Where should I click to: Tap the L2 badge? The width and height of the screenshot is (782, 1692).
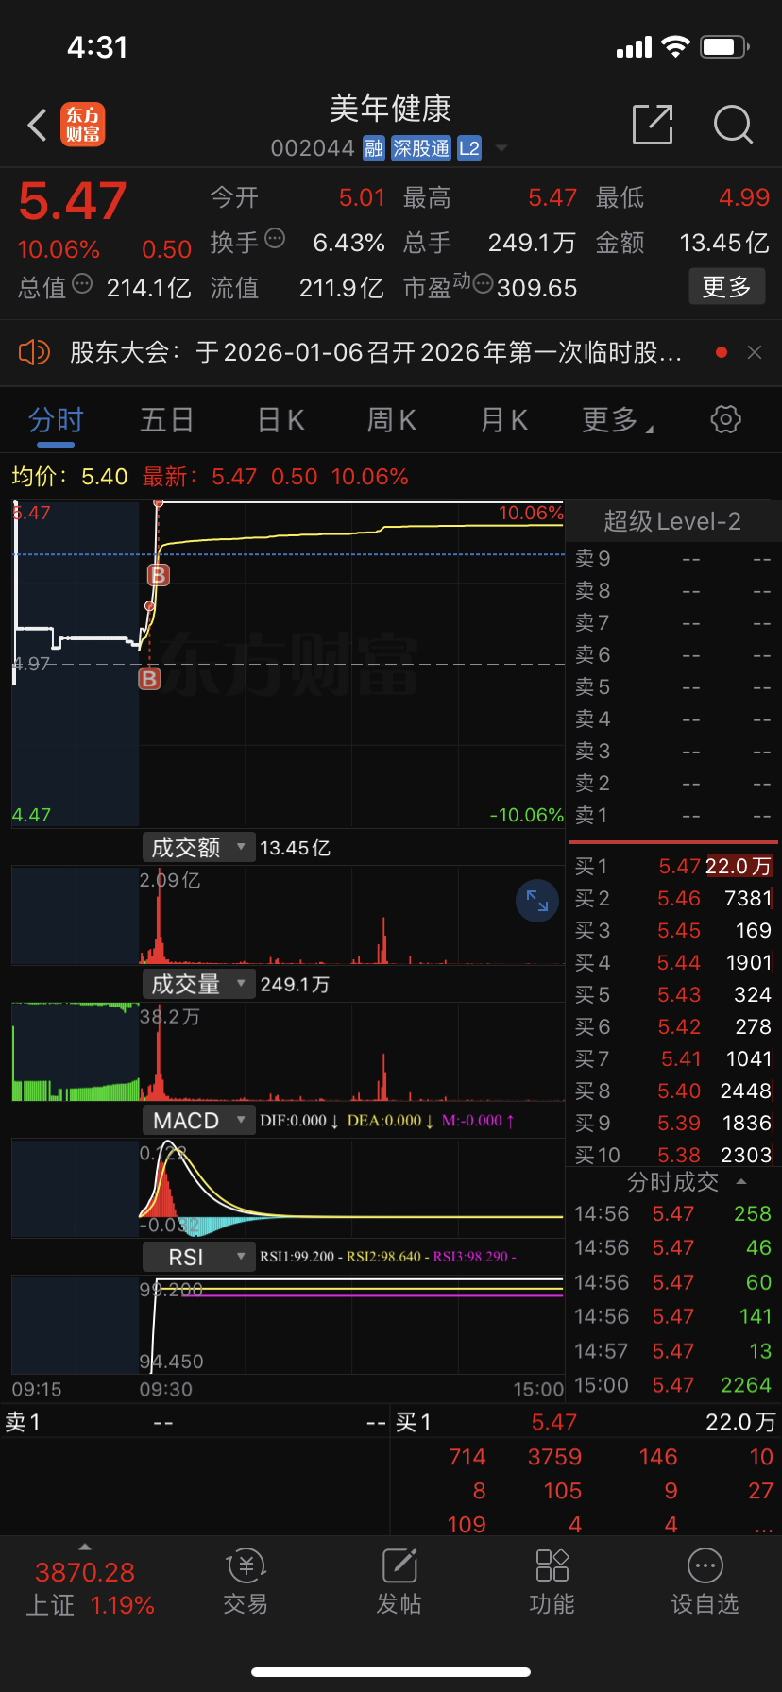(469, 148)
